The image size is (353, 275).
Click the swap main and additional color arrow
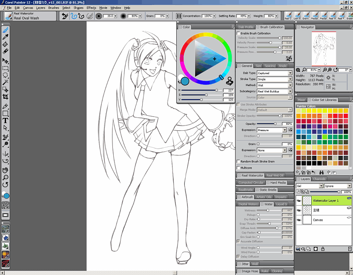[x=179, y=82]
